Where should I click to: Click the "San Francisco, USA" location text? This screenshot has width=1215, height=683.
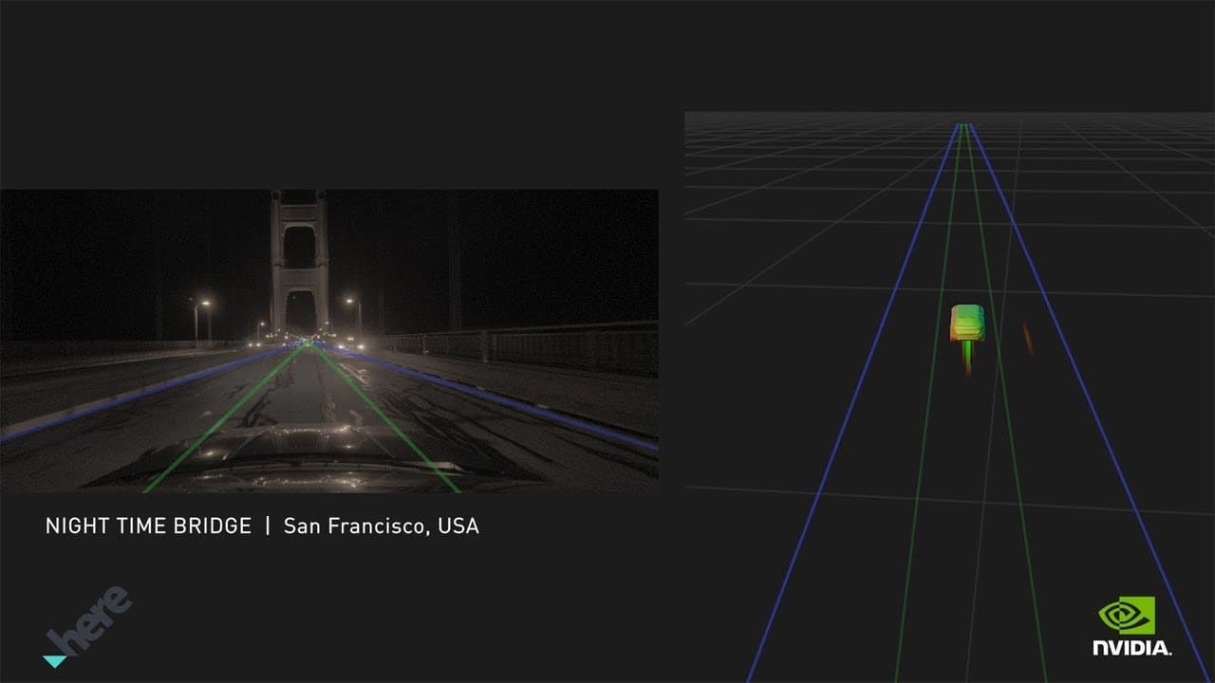pyautogui.click(x=382, y=526)
